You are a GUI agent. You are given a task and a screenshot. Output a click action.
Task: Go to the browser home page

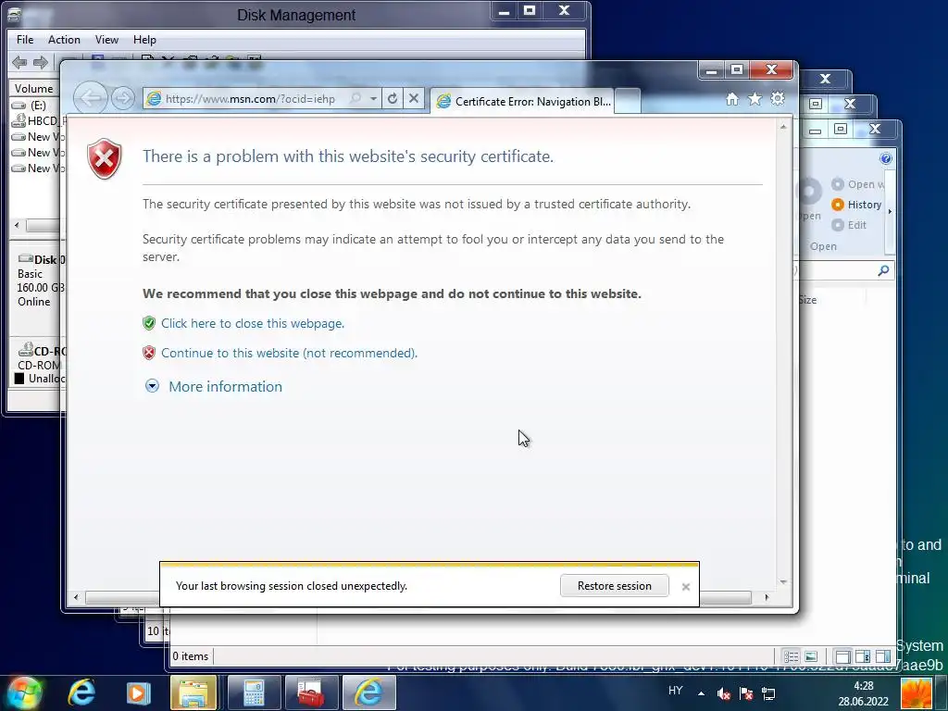point(732,99)
